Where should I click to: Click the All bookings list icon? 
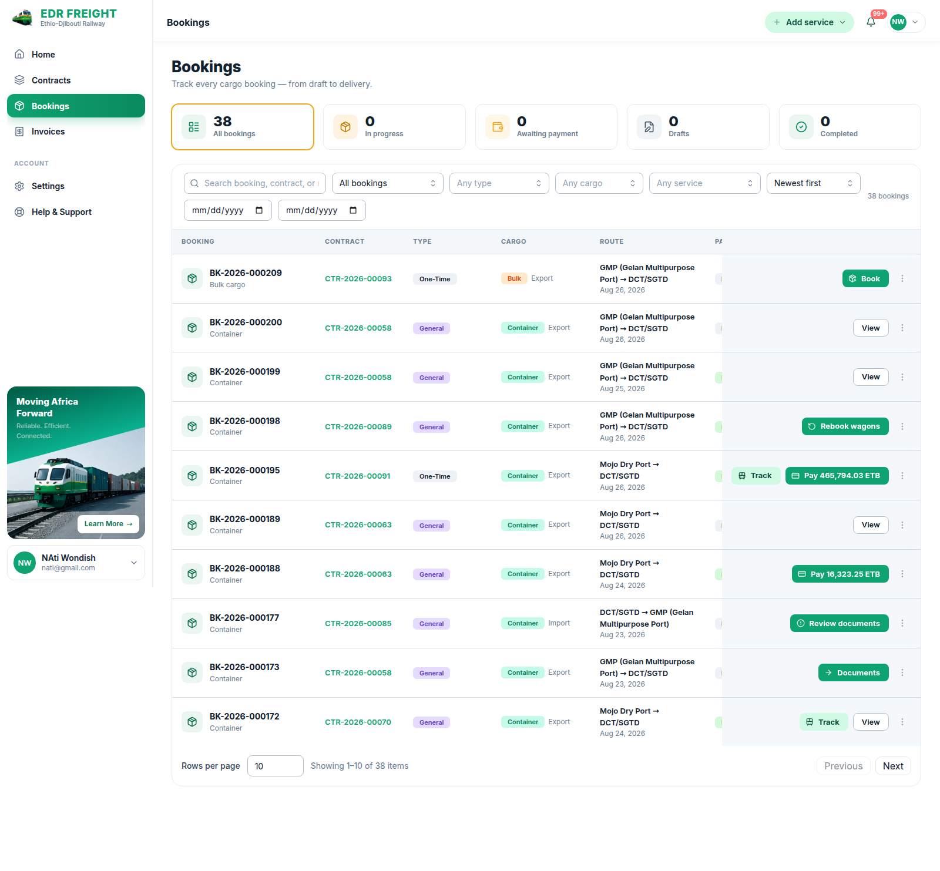[x=194, y=127]
